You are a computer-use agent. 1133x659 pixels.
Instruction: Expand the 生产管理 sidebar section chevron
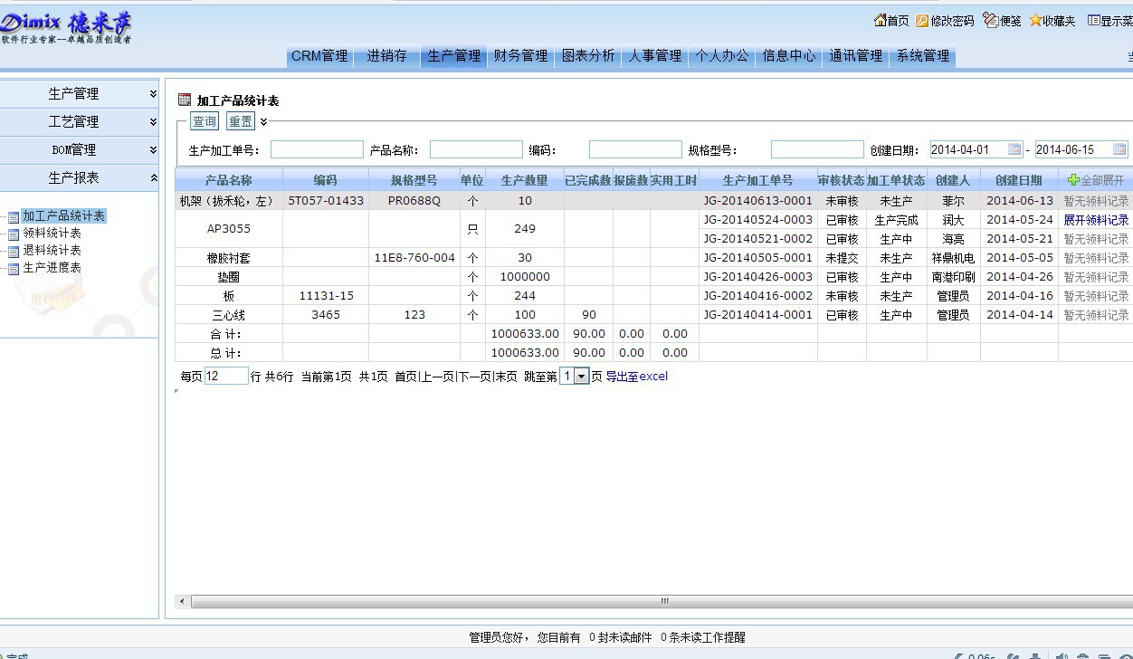(x=152, y=92)
